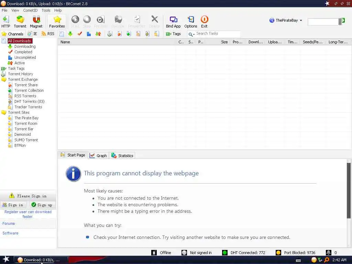This screenshot has width=352, height=264.
Task: Open the RSS sidebar view
Action: click(x=48, y=34)
